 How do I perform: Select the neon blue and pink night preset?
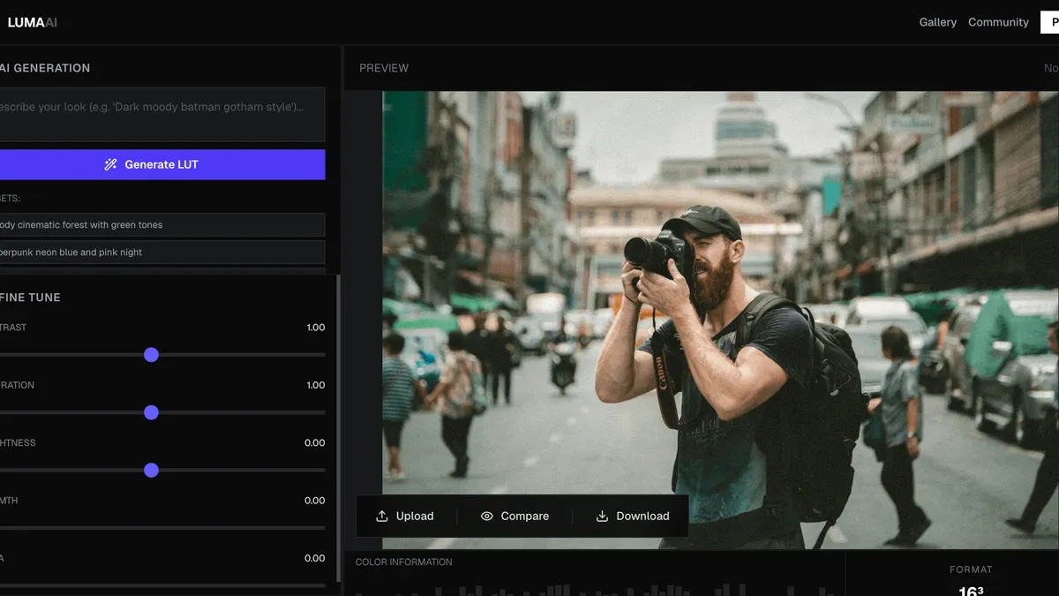coord(162,252)
